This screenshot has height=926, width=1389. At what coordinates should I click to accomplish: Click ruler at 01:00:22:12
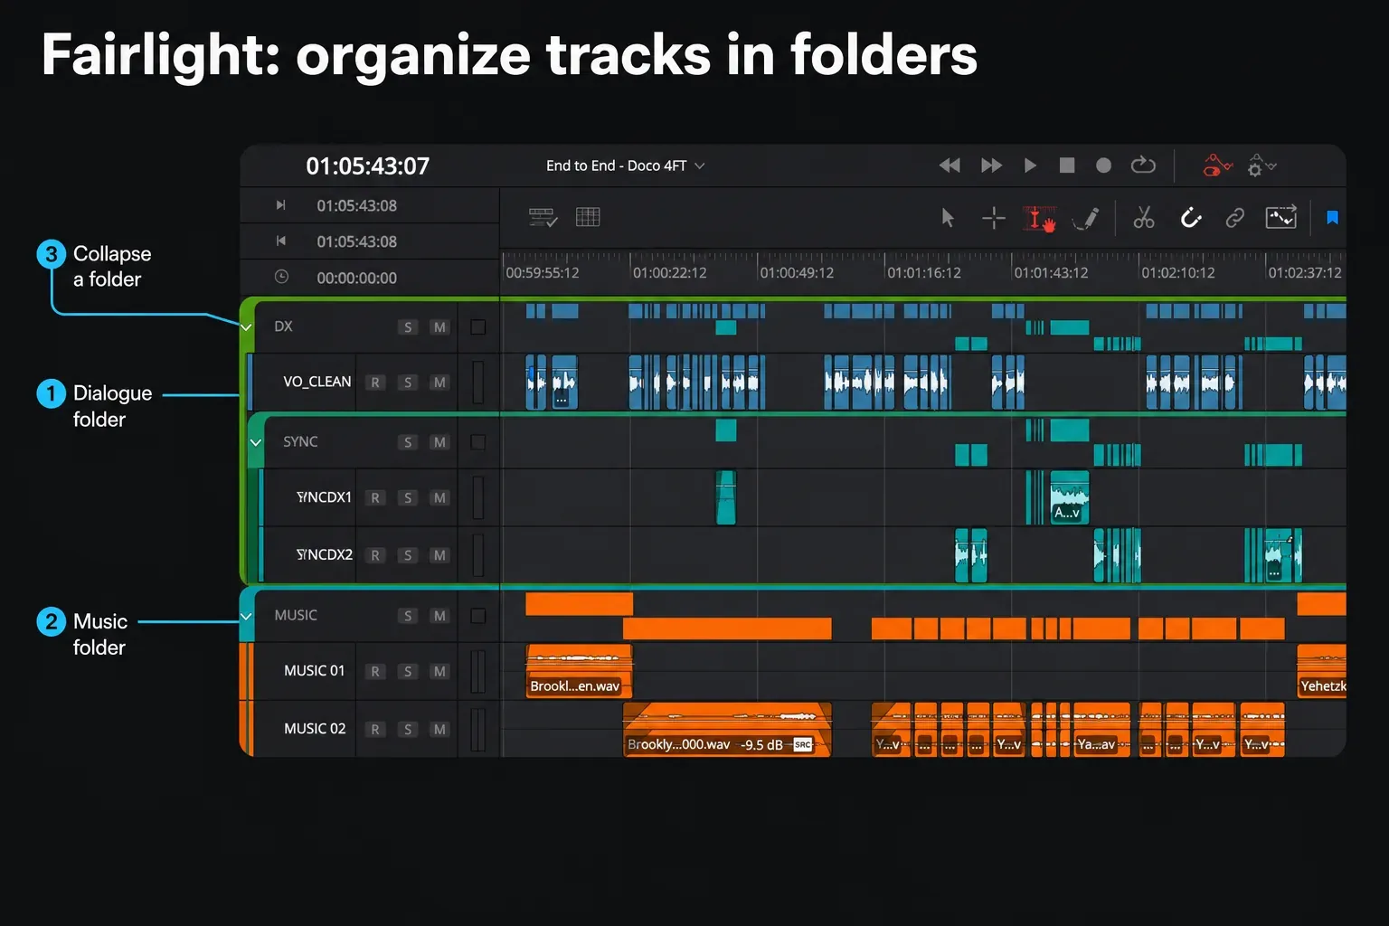pos(669,272)
